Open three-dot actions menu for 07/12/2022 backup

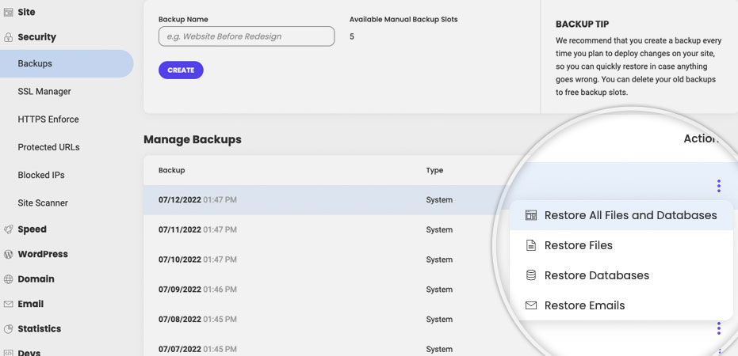pos(718,186)
